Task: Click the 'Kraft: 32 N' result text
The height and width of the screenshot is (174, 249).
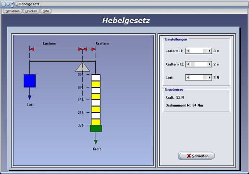Action: (x=175, y=97)
